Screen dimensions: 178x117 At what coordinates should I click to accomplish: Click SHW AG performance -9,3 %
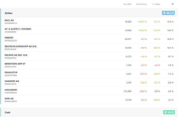pyautogui.click(x=144, y=100)
